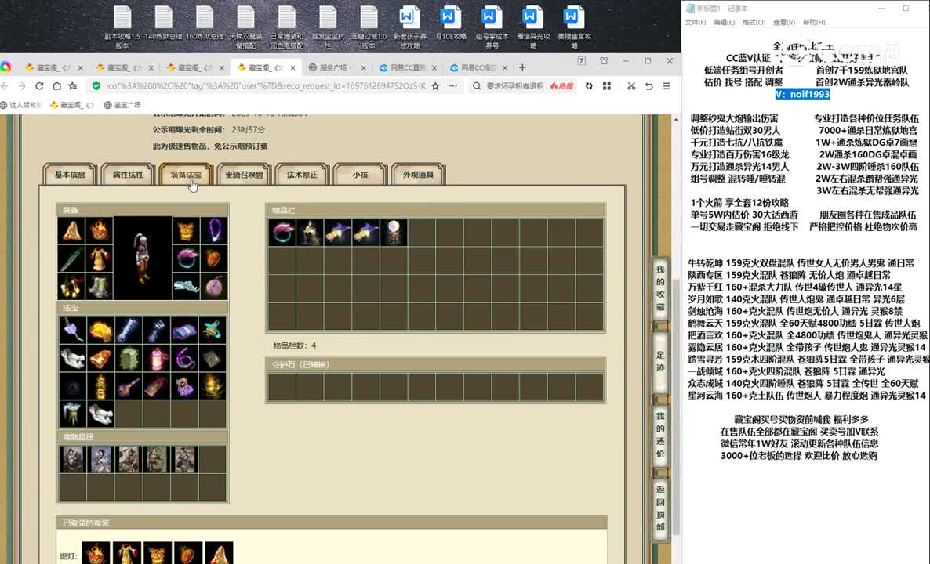This screenshot has width=930, height=564.
Task: Open Notepad 文件(F) menu
Action: (695, 22)
